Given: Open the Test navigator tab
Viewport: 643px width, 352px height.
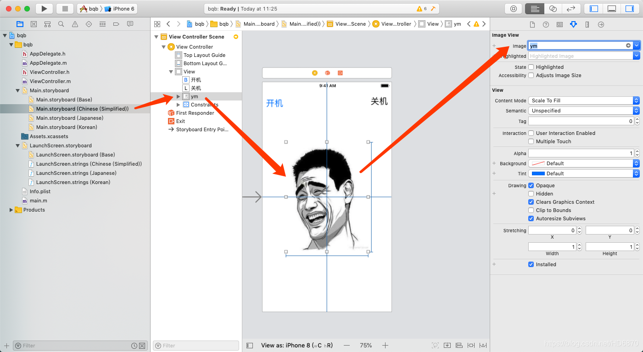Looking at the screenshot, I should tap(89, 24).
